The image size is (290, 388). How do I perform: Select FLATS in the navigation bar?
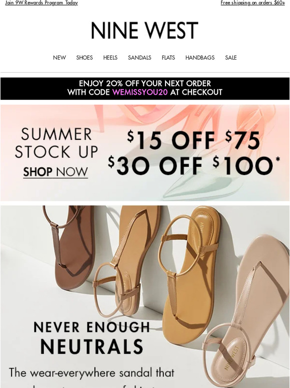[x=168, y=58]
